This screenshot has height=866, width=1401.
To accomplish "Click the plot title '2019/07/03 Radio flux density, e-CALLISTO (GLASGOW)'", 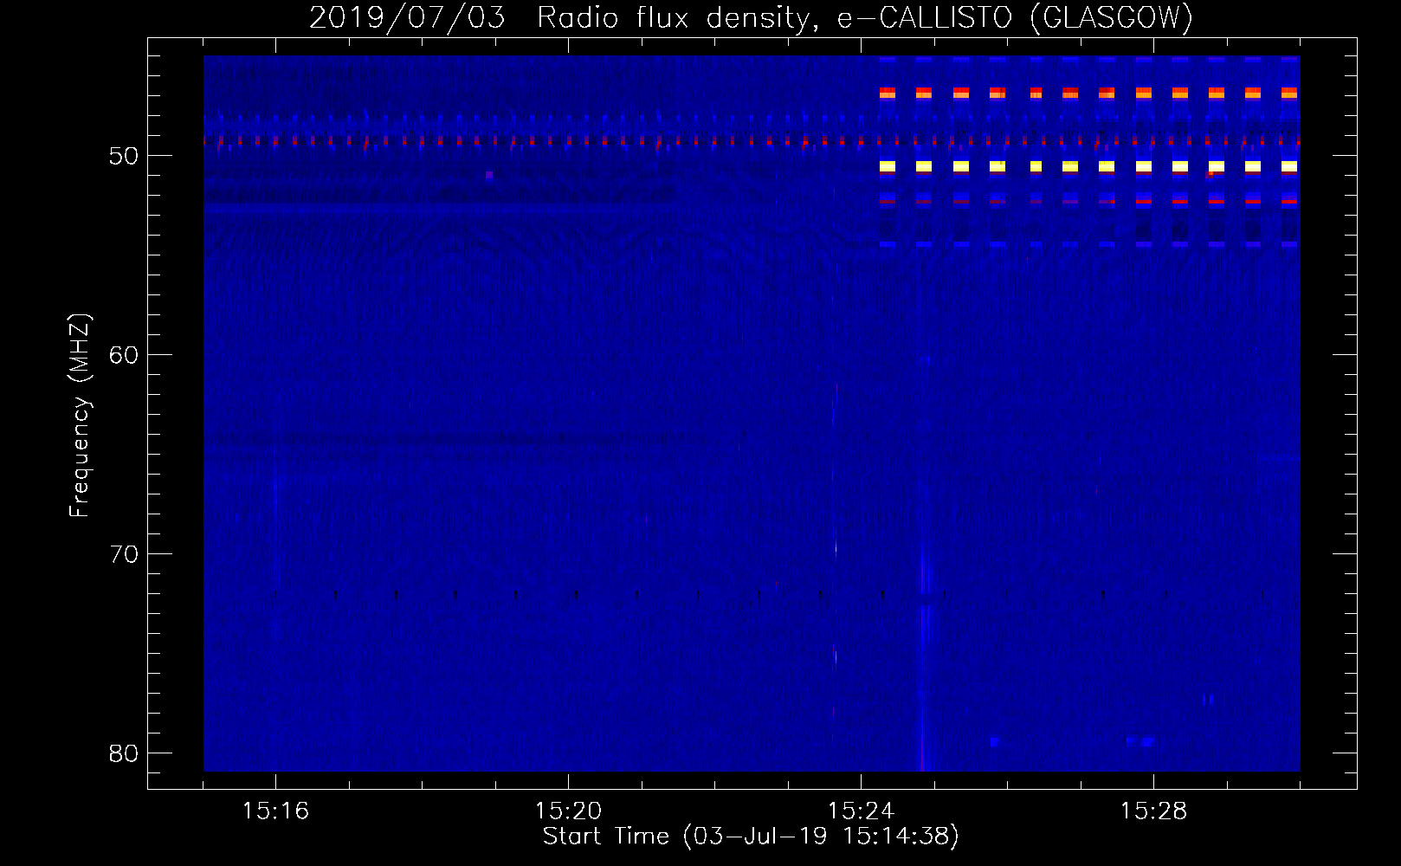I will coord(751,18).
